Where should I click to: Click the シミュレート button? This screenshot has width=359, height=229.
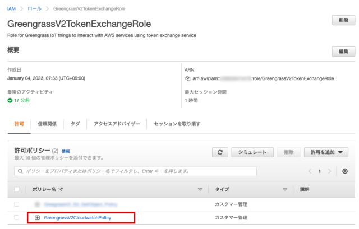coord(252,152)
